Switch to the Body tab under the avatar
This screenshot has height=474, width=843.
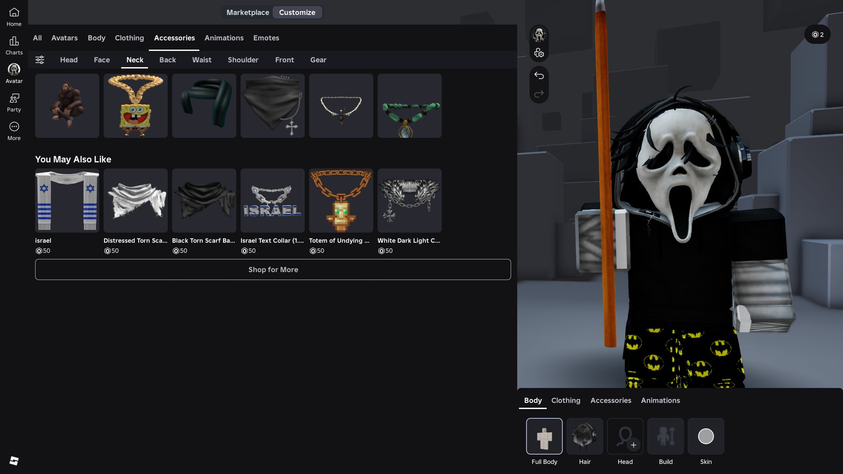[533, 400]
